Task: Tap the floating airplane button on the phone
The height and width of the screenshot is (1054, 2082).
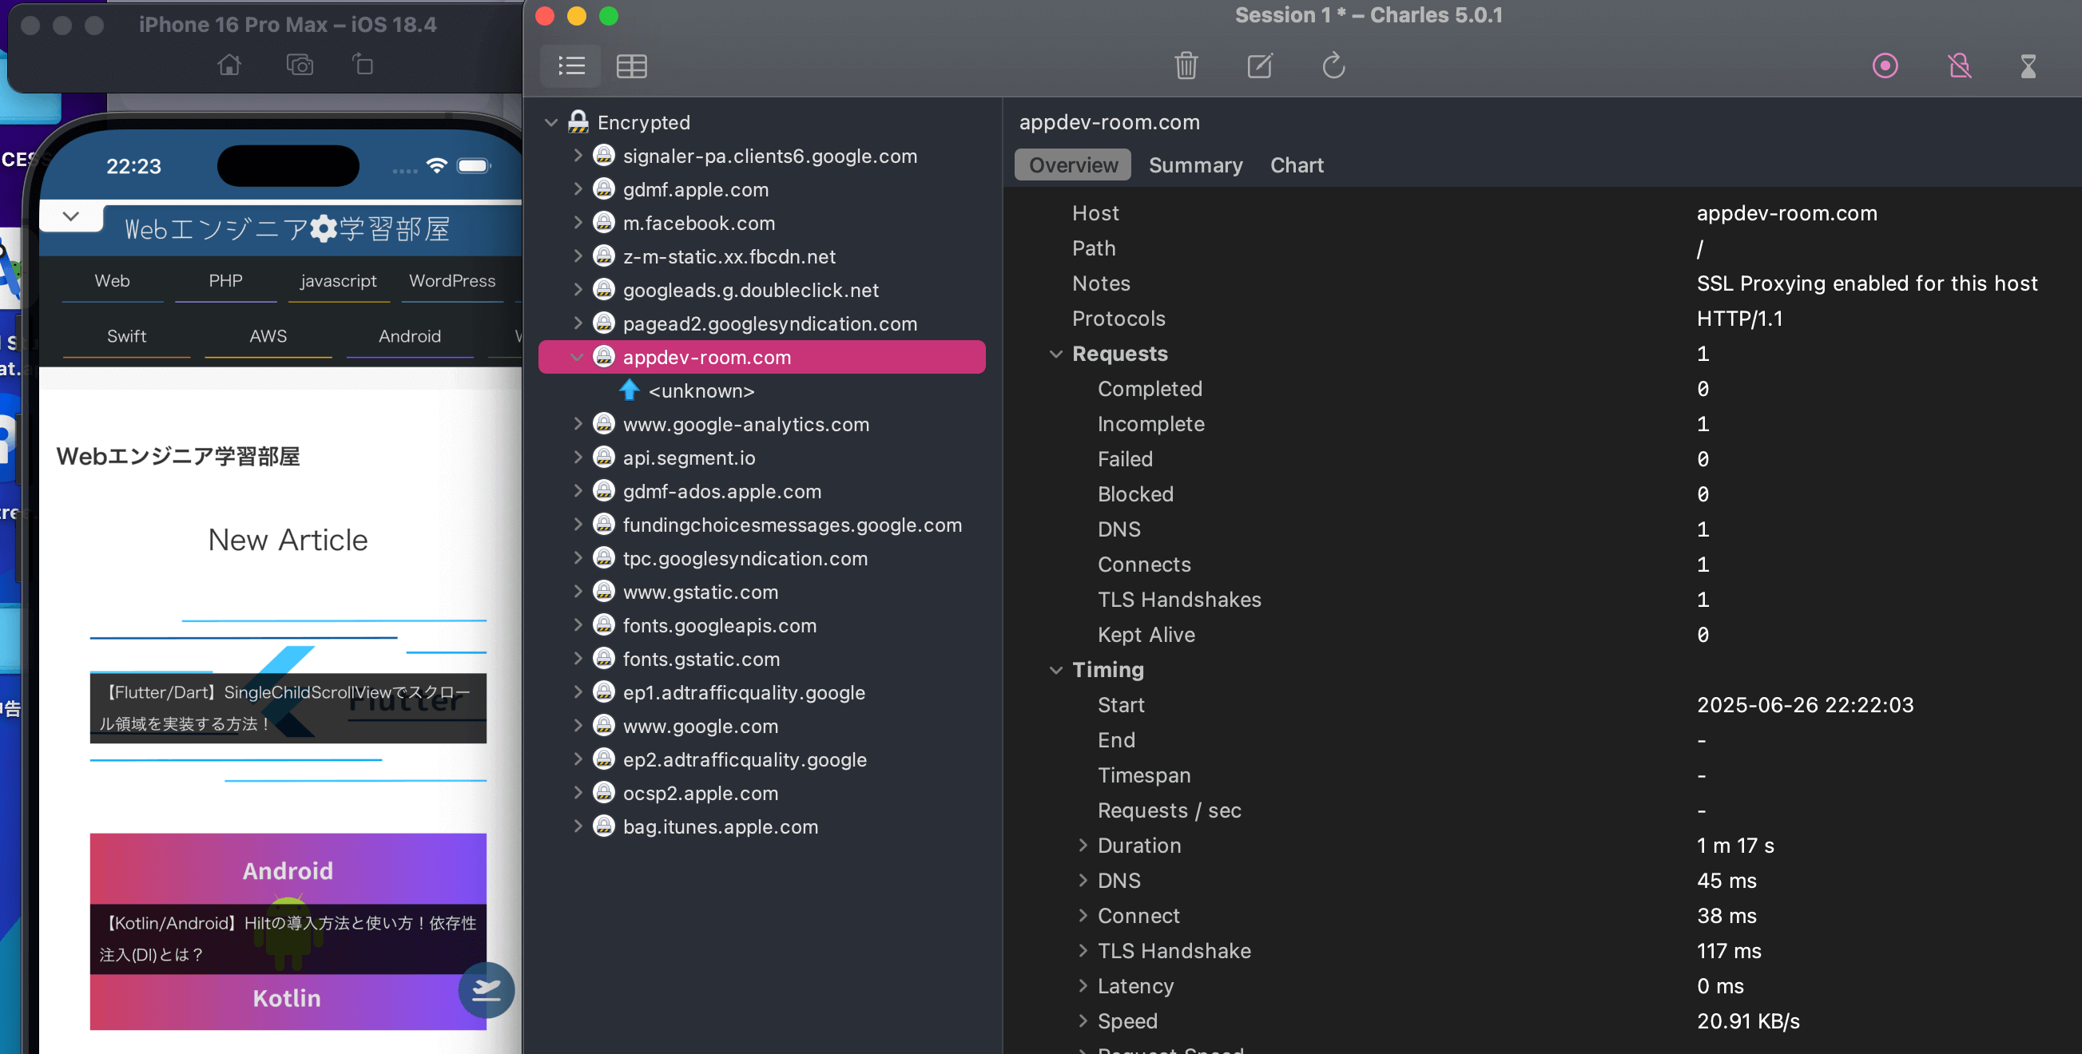Action: 486,989
